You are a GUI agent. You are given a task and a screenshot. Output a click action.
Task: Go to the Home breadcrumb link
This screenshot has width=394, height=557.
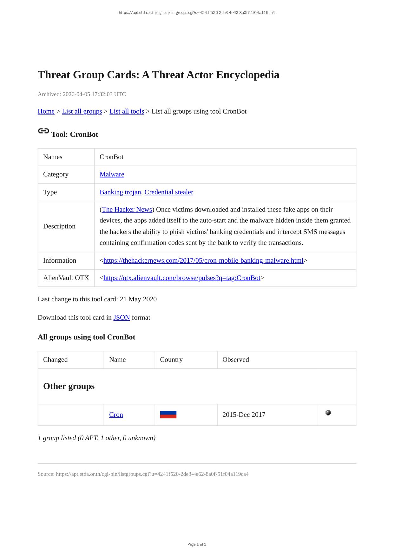[x=46, y=111]
